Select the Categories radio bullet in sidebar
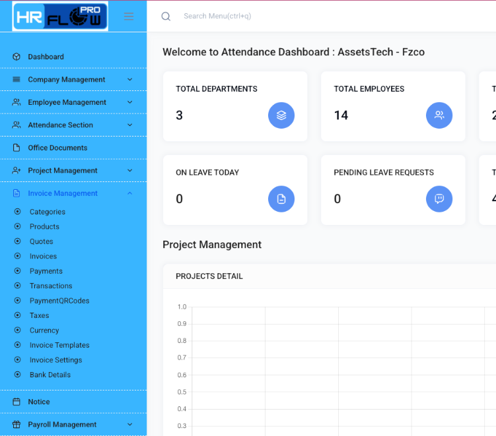 pyautogui.click(x=17, y=212)
